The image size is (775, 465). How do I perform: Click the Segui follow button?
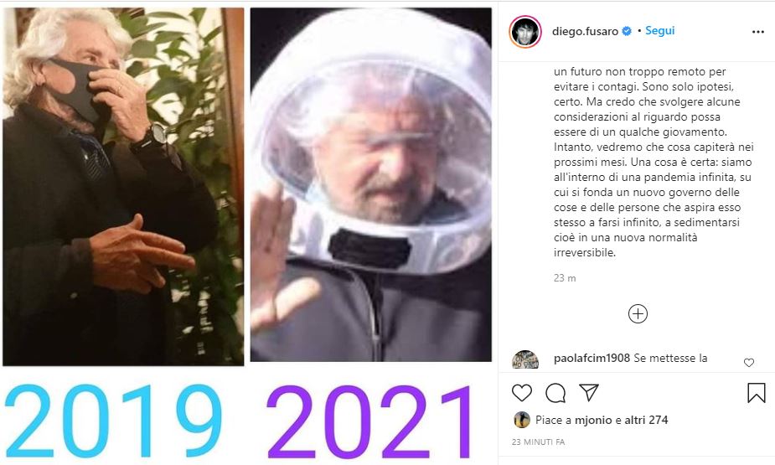coord(660,31)
